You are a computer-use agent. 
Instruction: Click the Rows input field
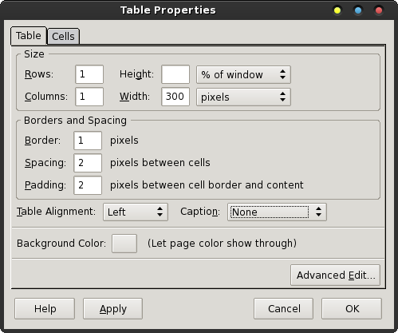click(89, 74)
